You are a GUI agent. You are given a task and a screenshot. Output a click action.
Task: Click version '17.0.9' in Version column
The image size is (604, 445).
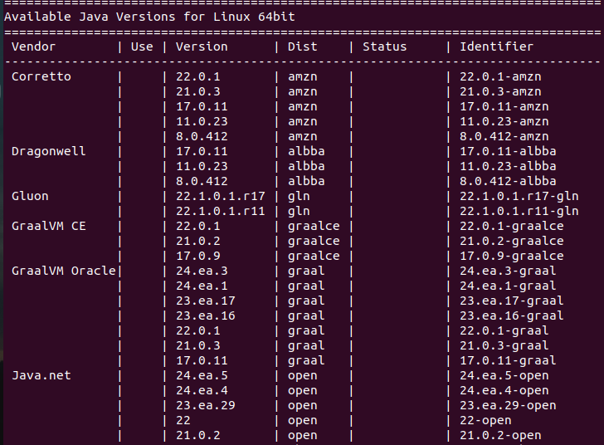tap(198, 256)
